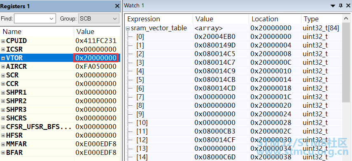Select AIRCR value 0xFA050000

pyautogui.click(x=96, y=66)
